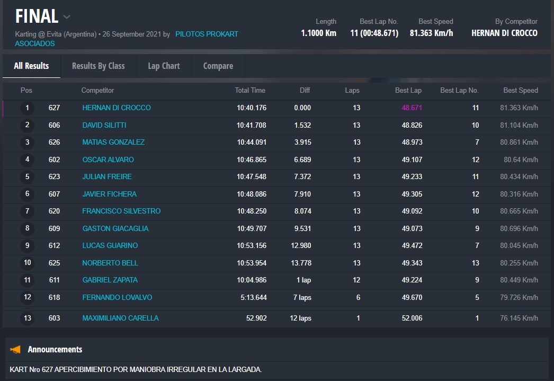The height and width of the screenshot is (381, 554).
Task: Open competitor HERNAN DI CROCCO in results table
Action: click(117, 108)
